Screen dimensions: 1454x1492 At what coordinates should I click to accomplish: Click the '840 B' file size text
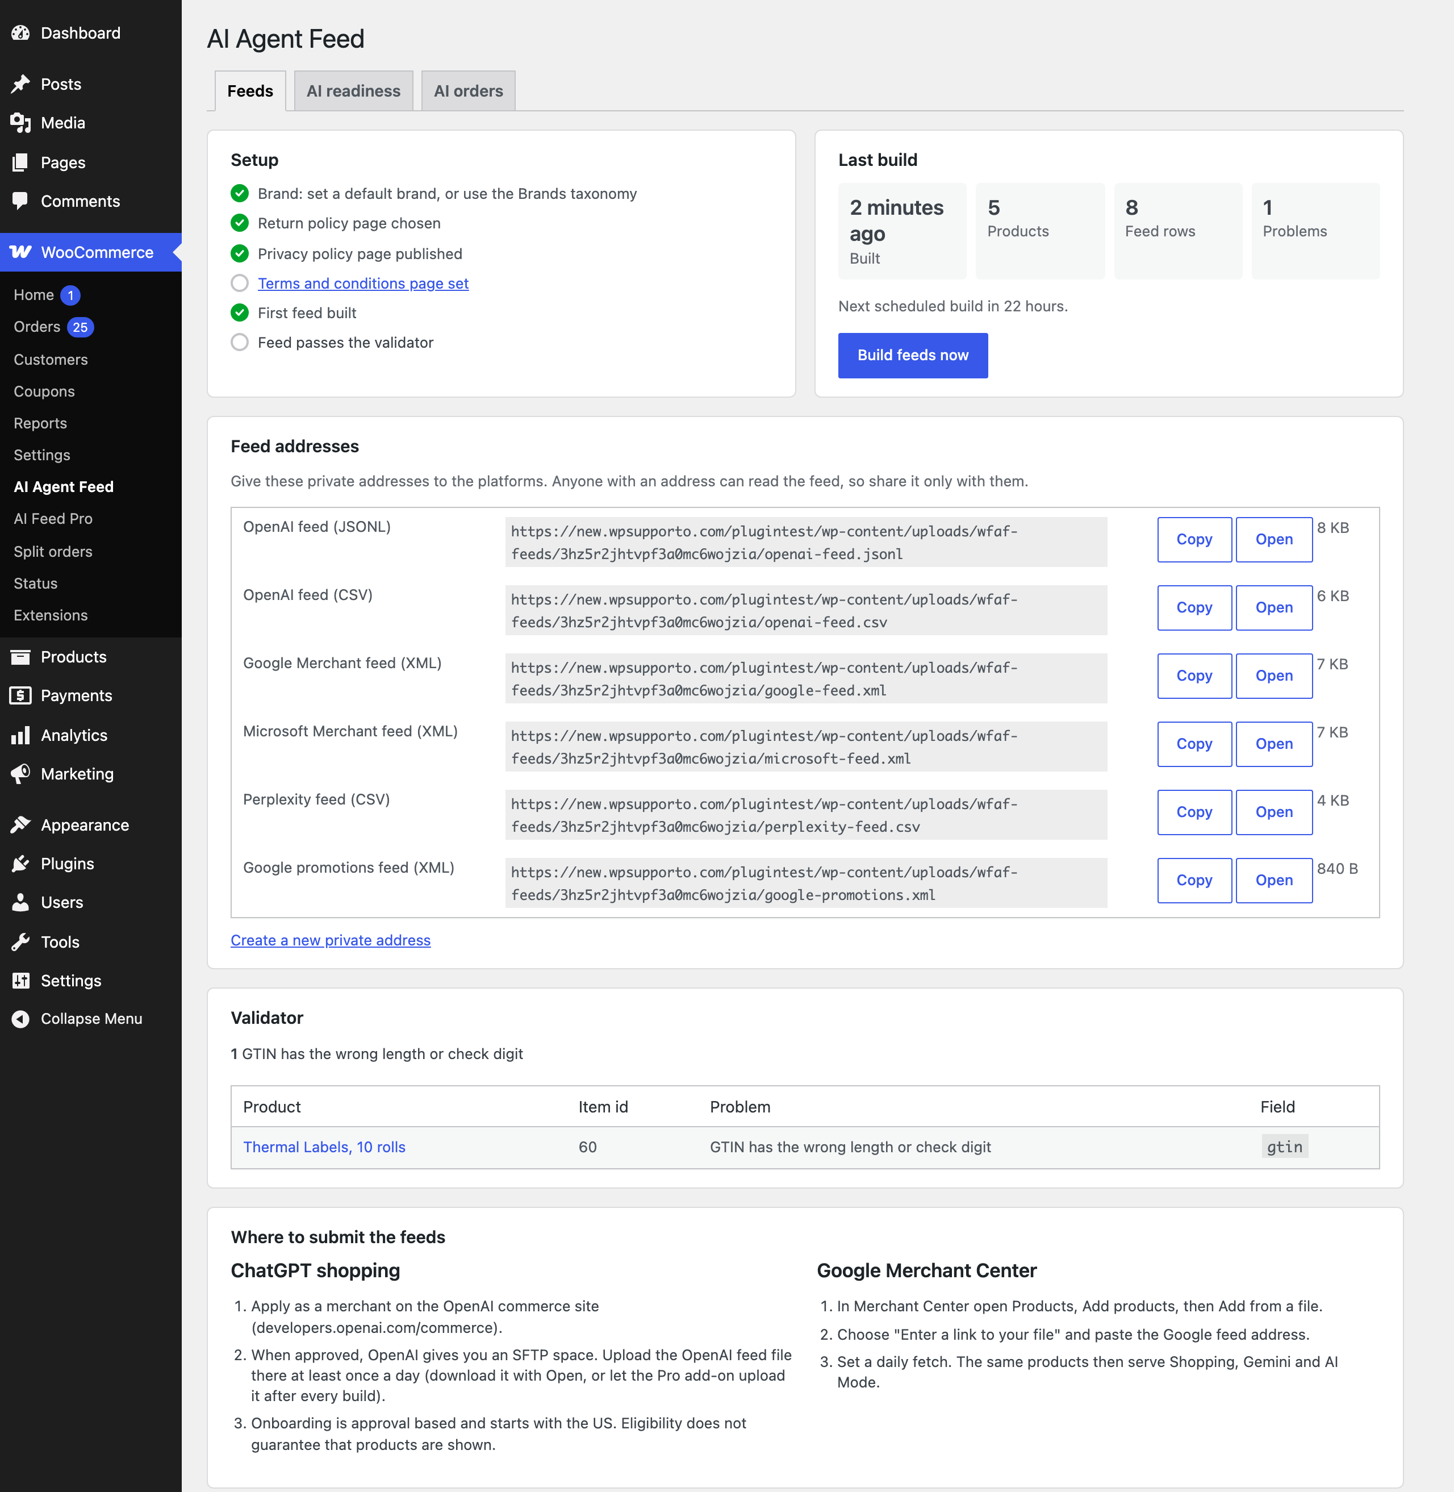(x=1337, y=869)
